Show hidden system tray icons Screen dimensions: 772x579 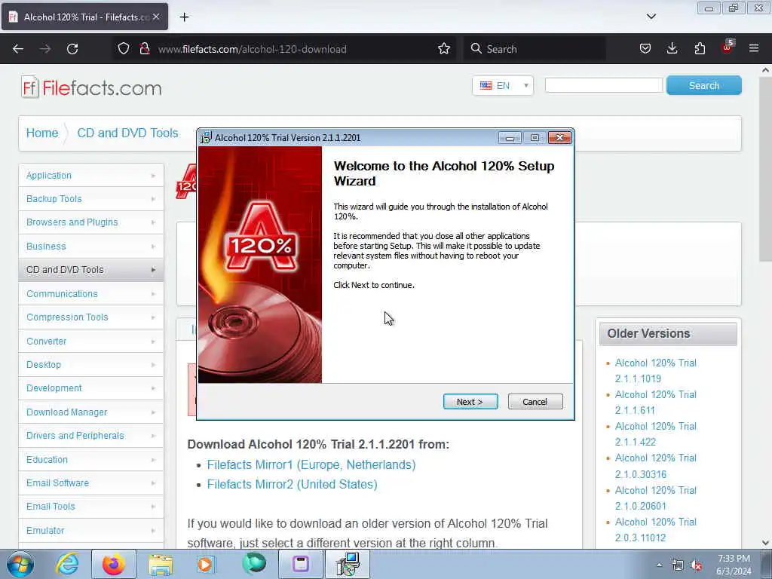[x=659, y=565]
